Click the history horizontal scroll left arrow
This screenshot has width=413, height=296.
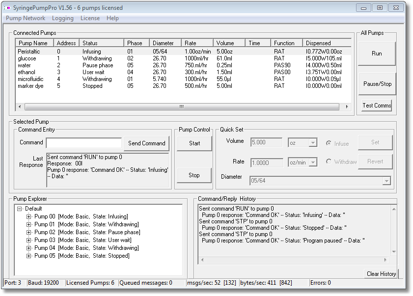pyautogui.click(x=202, y=260)
